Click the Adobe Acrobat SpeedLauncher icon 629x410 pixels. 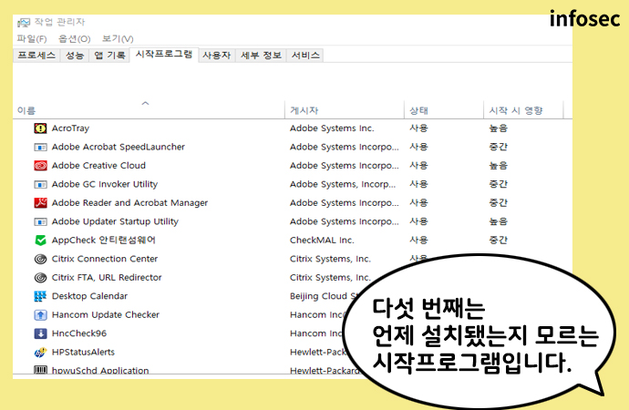(x=40, y=147)
